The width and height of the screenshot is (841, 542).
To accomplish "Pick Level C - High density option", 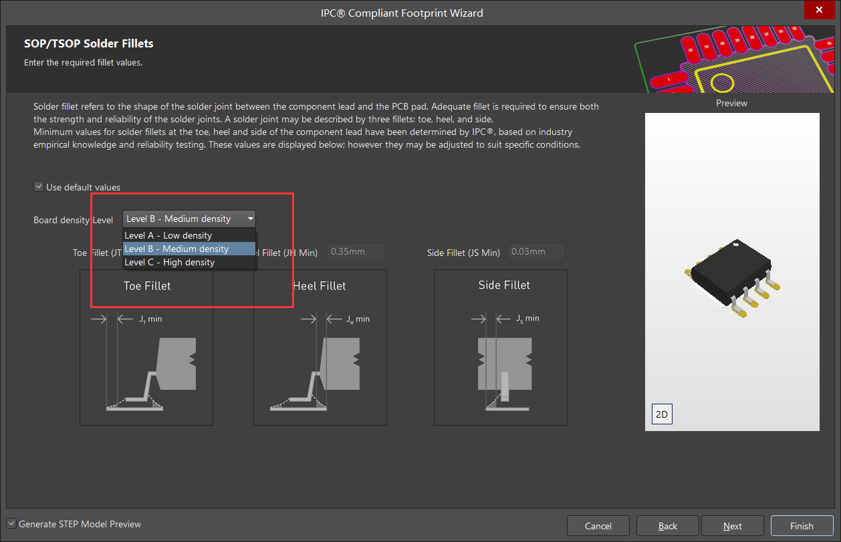I will [189, 262].
